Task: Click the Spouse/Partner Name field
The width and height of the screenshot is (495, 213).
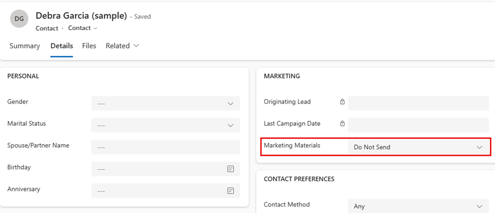Action: 166,147
